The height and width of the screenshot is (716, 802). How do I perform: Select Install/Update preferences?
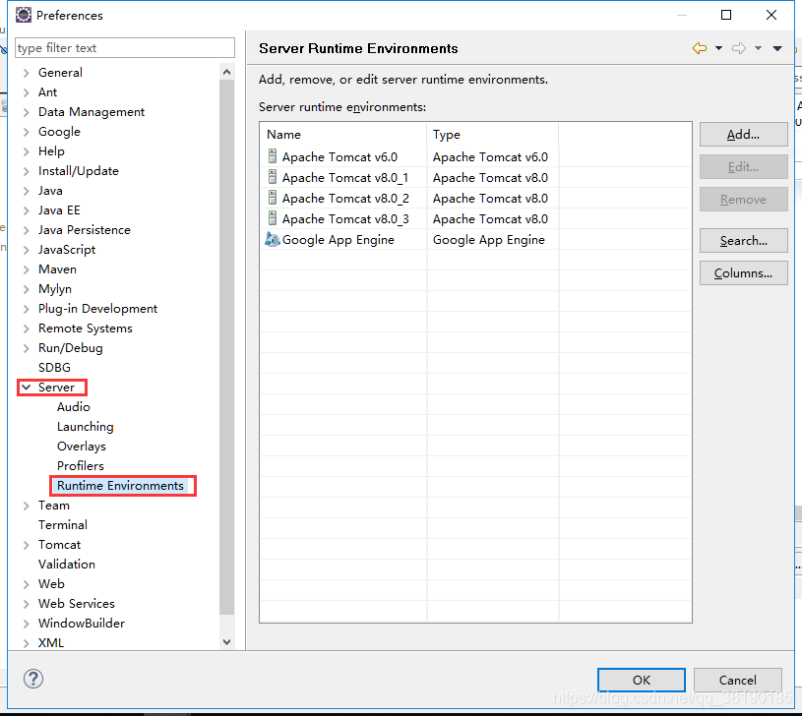click(x=79, y=171)
